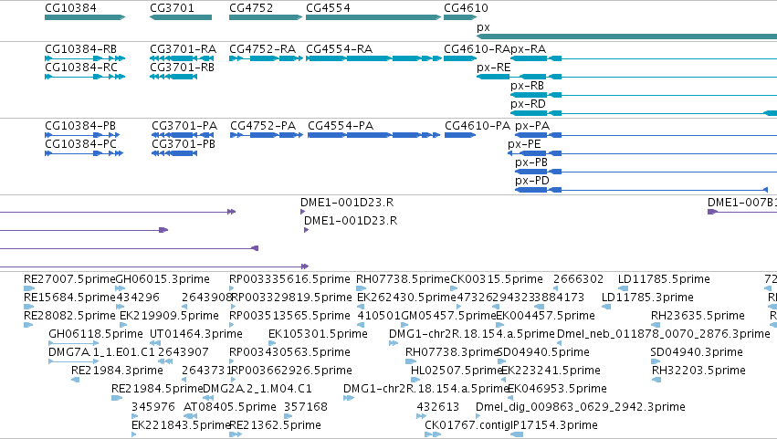777x439 pixels.
Task: Select the px-RB transcript label
Action: click(527, 86)
